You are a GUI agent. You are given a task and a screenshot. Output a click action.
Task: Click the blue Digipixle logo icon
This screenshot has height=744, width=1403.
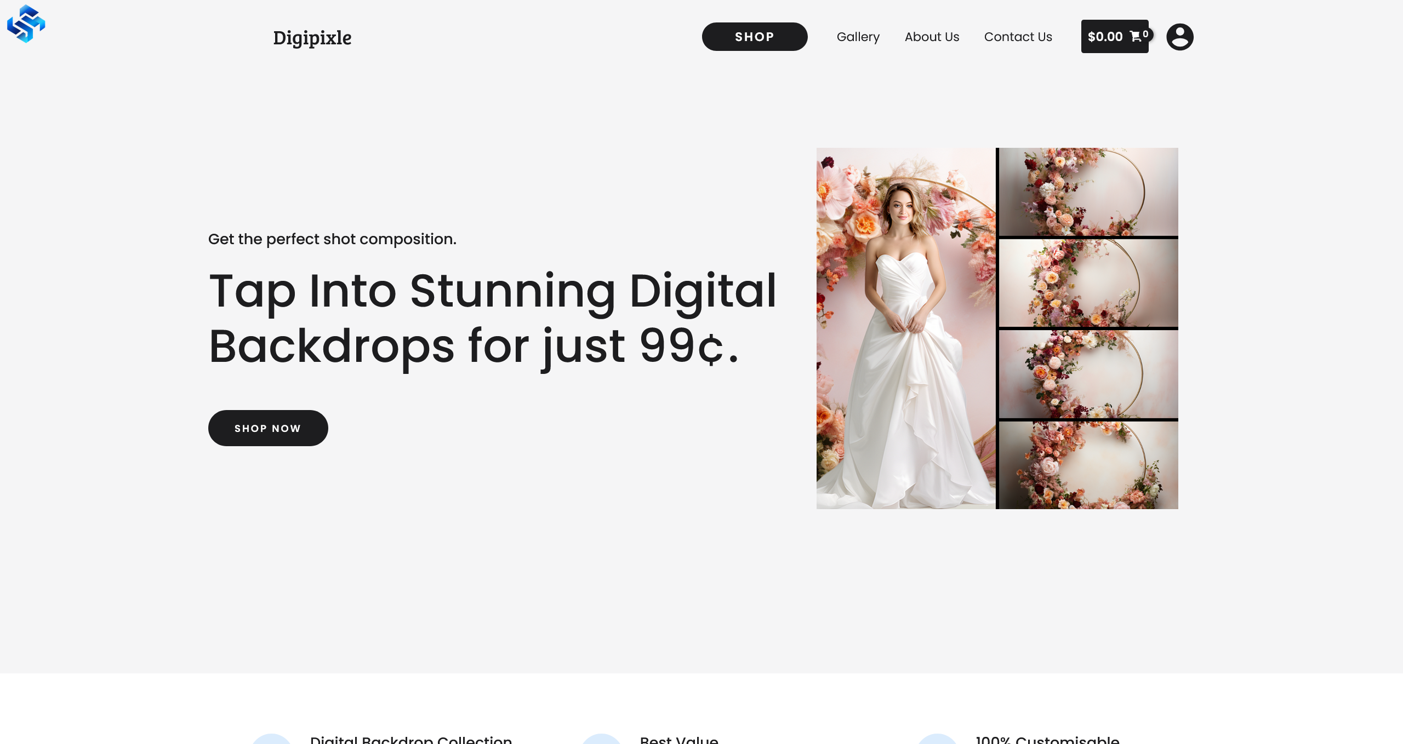[26, 24]
